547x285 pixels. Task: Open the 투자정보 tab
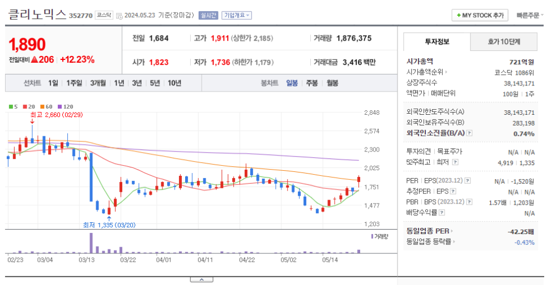pyautogui.click(x=437, y=42)
